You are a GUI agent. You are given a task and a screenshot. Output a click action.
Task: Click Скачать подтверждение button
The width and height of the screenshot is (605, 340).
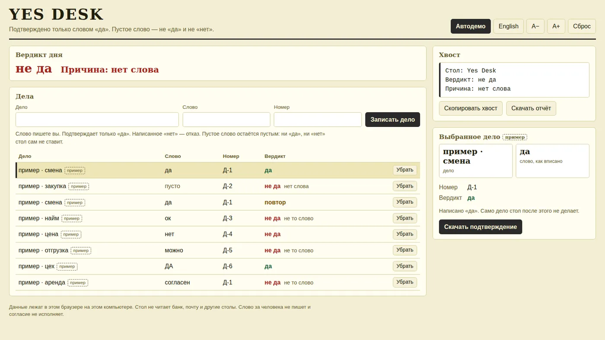click(481, 227)
